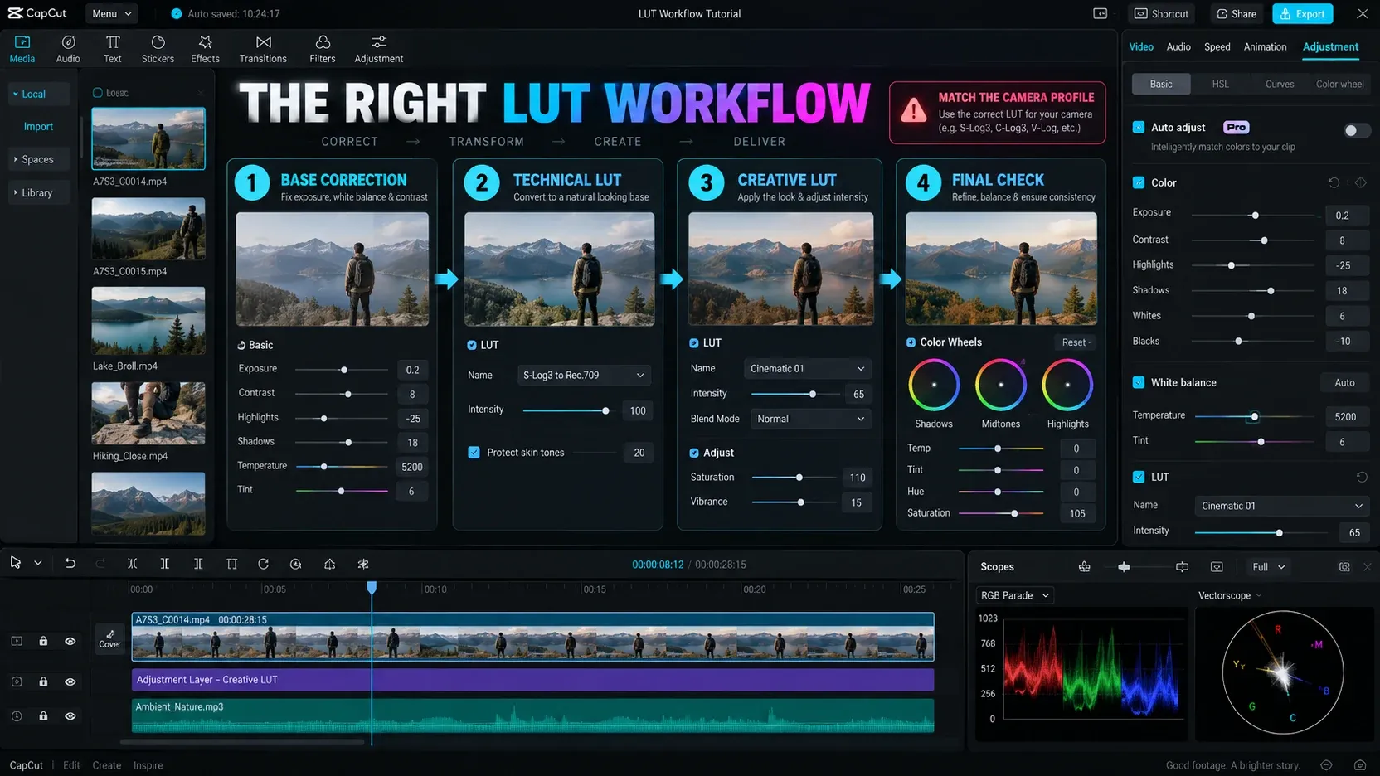
Task: Open the Blend Mode Normal dropdown
Action: pos(810,419)
